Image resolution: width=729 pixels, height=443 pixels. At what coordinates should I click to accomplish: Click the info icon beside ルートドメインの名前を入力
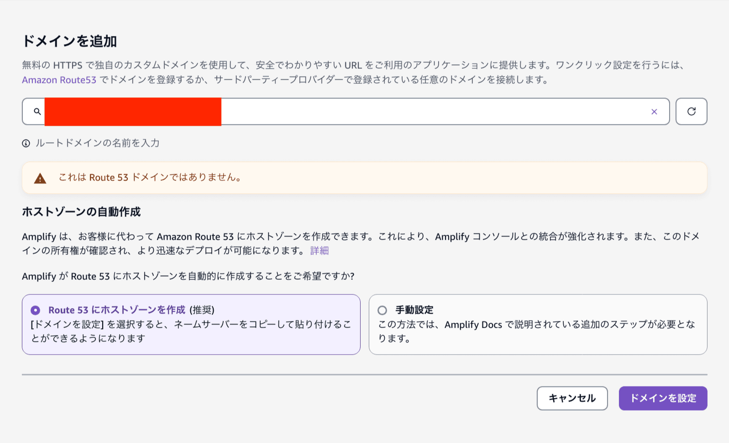tap(26, 144)
